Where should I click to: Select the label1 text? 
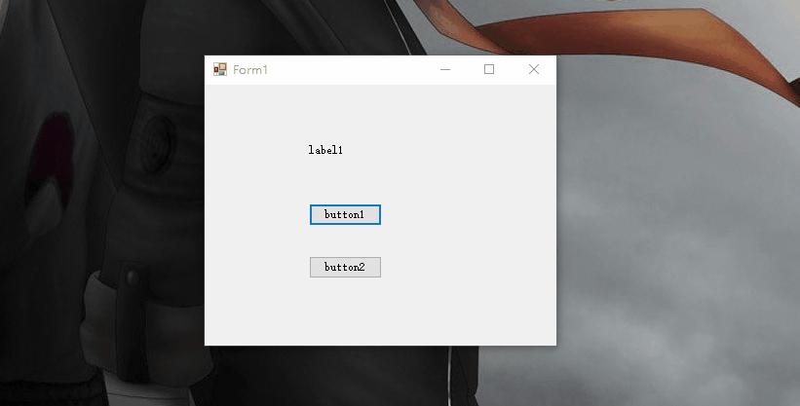tap(325, 150)
